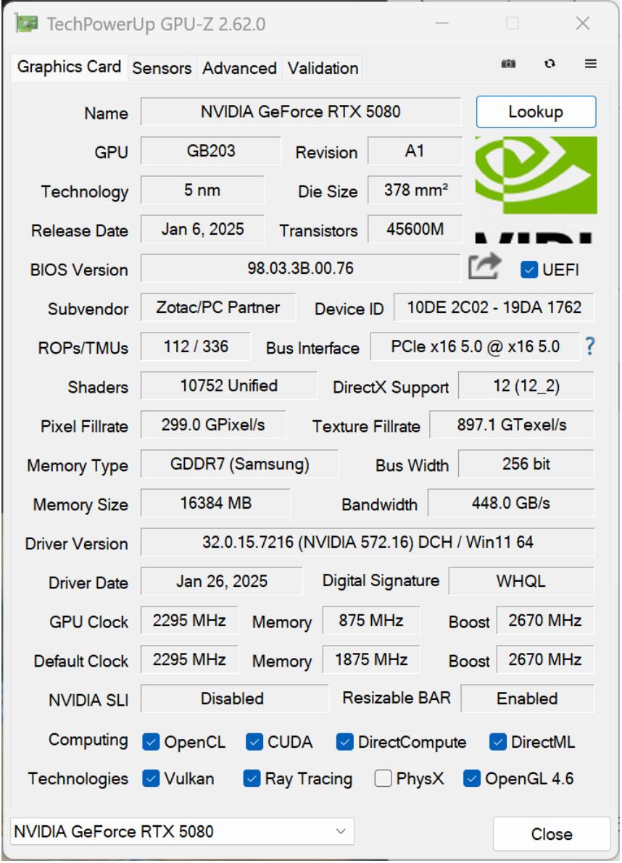The height and width of the screenshot is (863, 622).
Task: Start the PCIe render test question mark icon
Action: coord(590,347)
